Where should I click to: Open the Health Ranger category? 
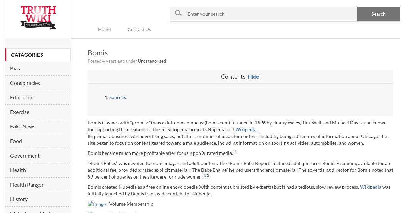pyautogui.click(x=38, y=185)
